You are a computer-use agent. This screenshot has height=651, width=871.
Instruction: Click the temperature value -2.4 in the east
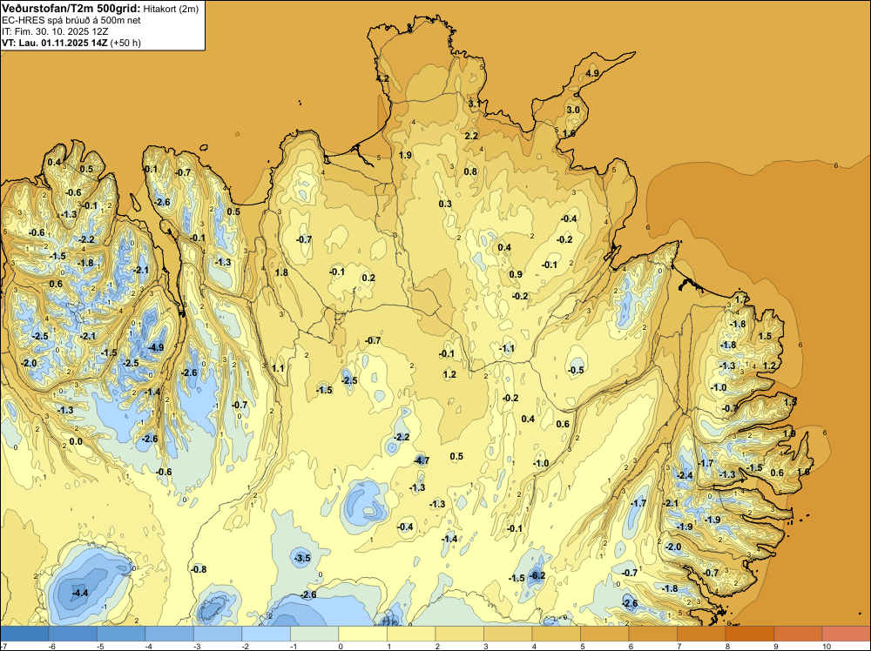(685, 475)
